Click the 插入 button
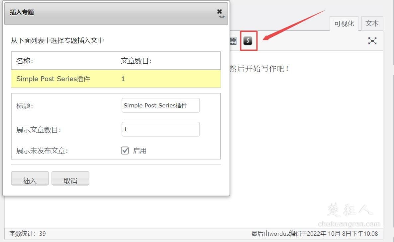This screenshot has width=394, height=242. (30, 179)
